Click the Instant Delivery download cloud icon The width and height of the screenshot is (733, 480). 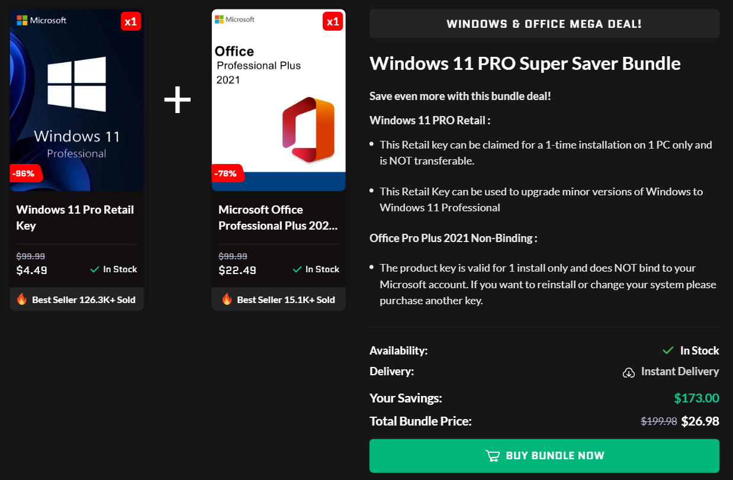[629, 372]
